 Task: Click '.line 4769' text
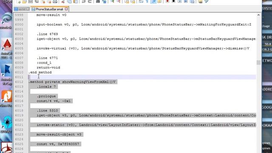coord(47,34)
